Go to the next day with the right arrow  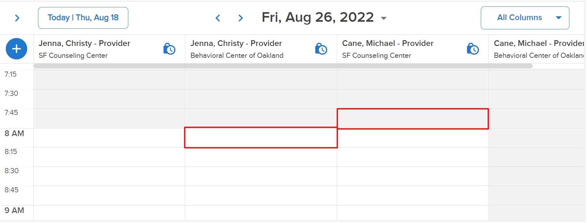tap(241, 18)
